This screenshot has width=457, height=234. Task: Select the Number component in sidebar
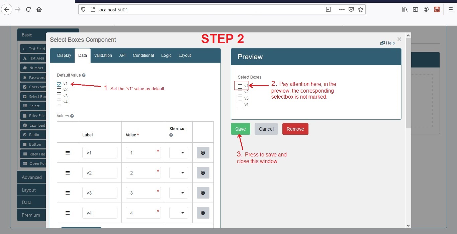pyautogui.click(x=33, y=68)
